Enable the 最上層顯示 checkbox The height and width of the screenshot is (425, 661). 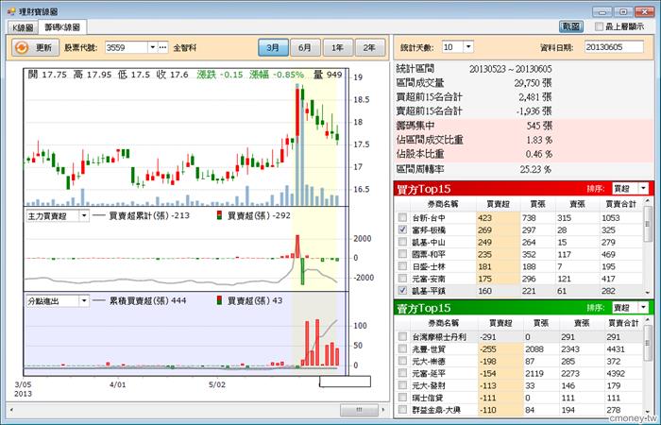[x=599, y=26]
